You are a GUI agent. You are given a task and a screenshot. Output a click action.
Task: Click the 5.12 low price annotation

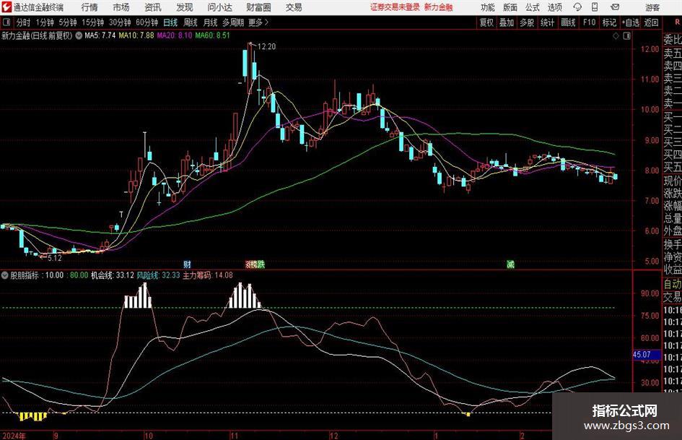click(x=54, y=258)
